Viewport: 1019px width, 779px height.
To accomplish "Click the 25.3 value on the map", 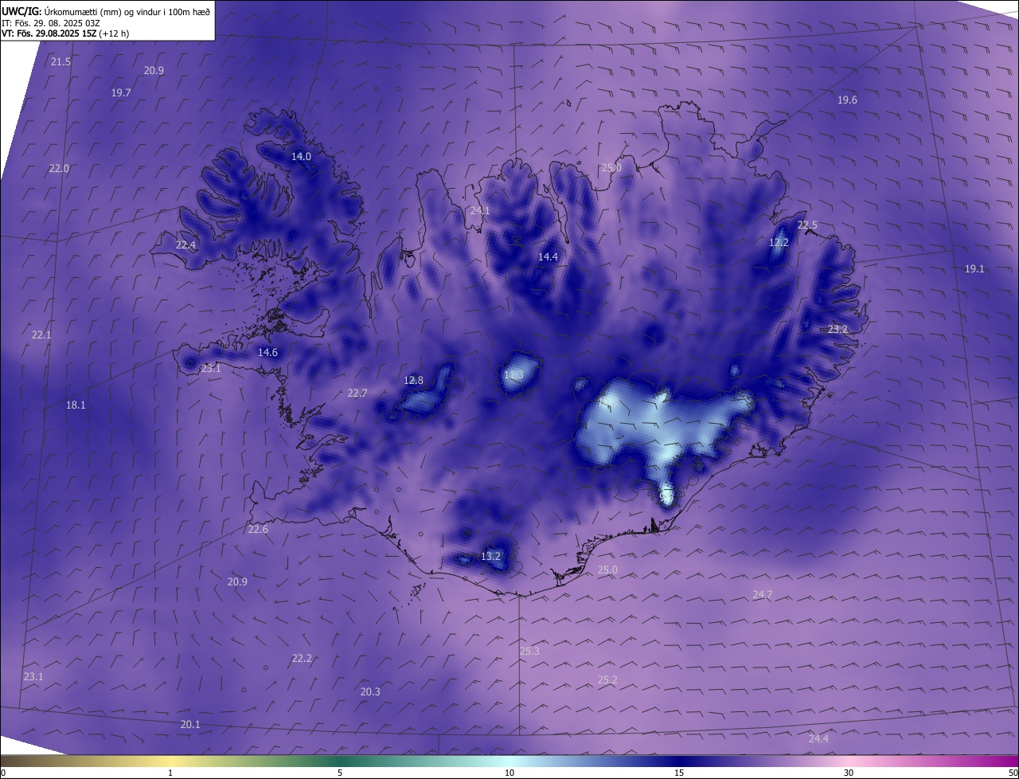I will [529, 652].
